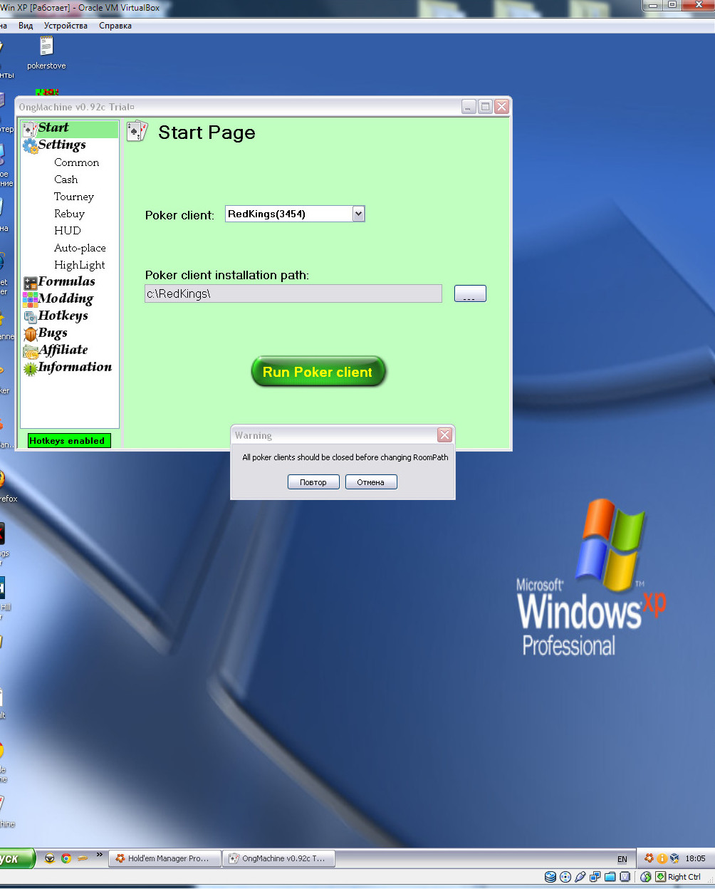The height and width of the screenshot is (889, 715).
Task: Click the Right Ctrl host key label
Action: [x=684, y=877]
